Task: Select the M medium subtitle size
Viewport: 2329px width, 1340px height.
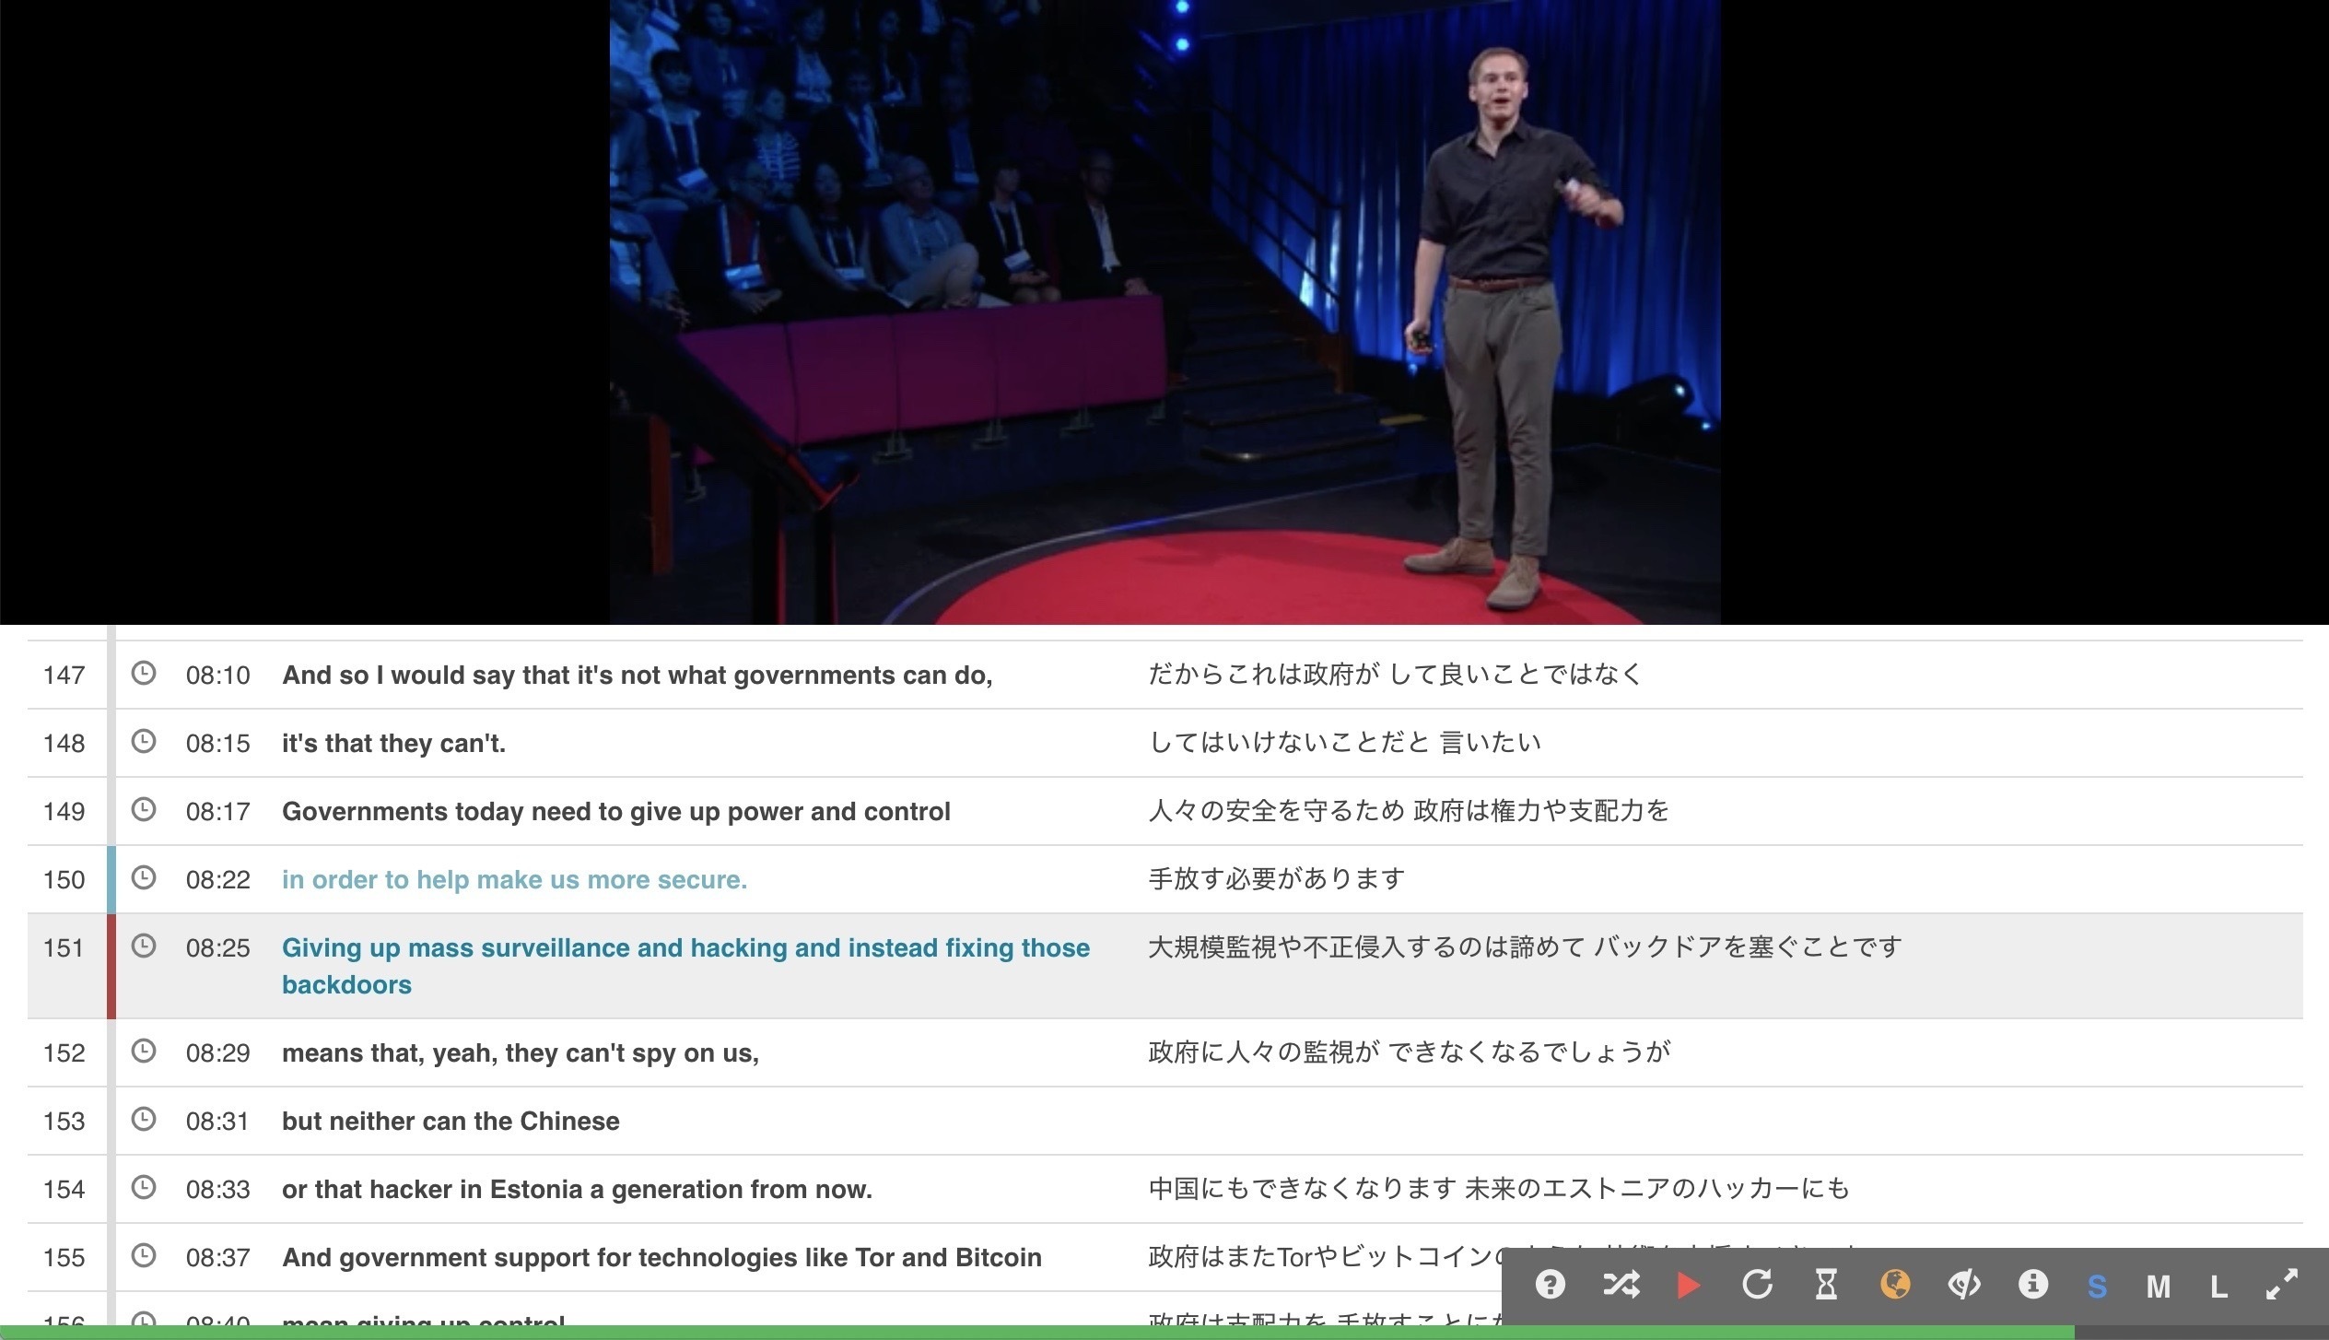Action: point(2160,1284)
